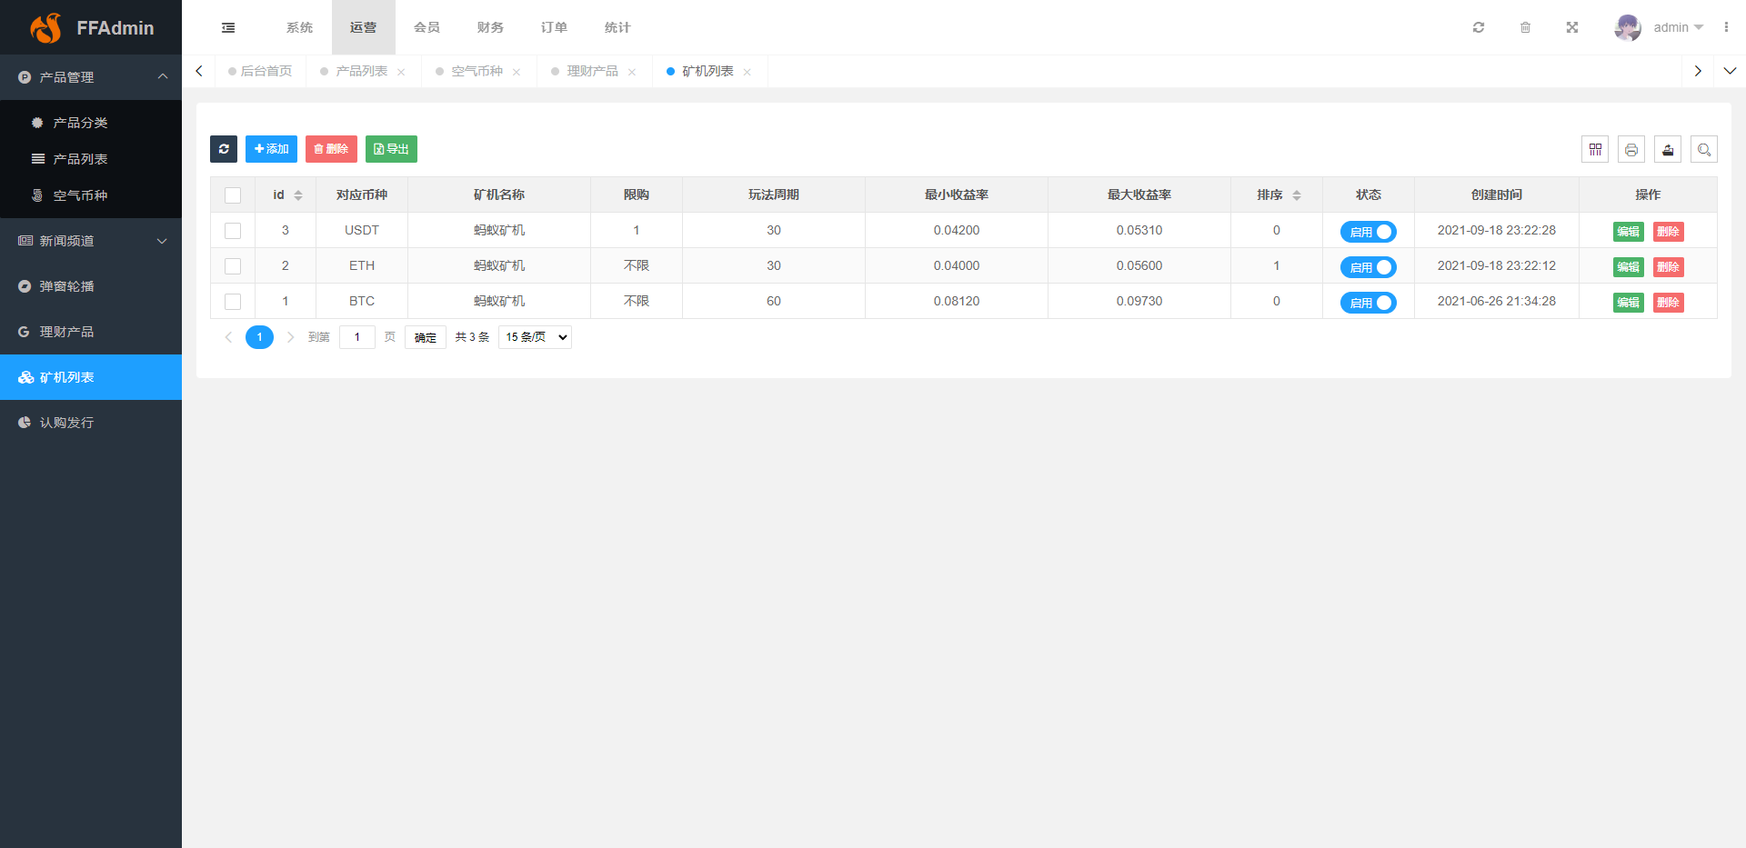The height and width of the screenshot is (848, 1746).
Task: Switch to 订单 top menu
Action: [554, 27]
